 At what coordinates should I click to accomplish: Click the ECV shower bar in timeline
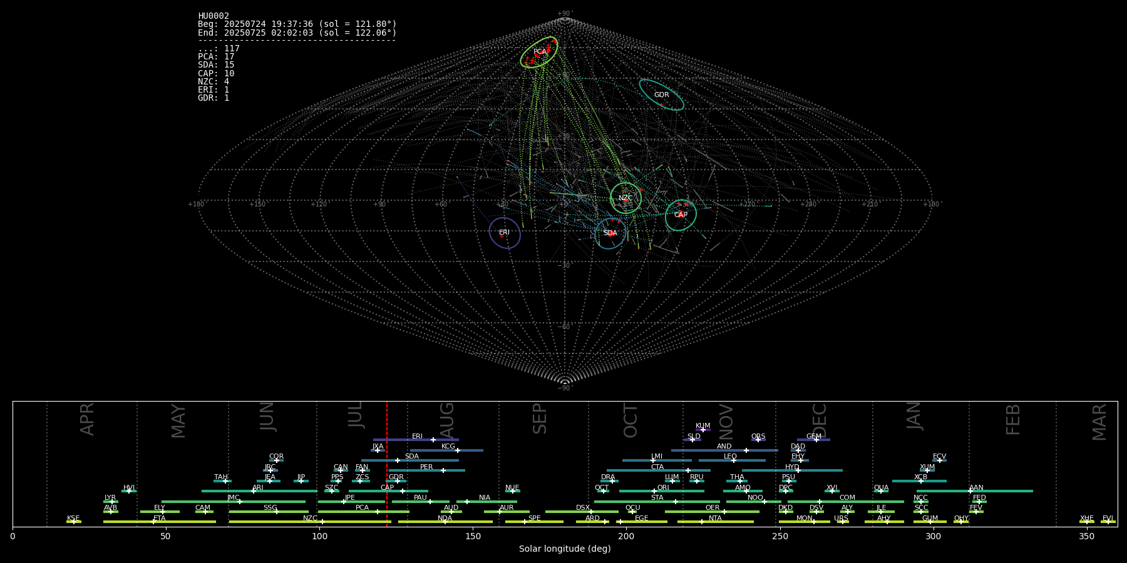pyautogui.click(x=939, y=460)
